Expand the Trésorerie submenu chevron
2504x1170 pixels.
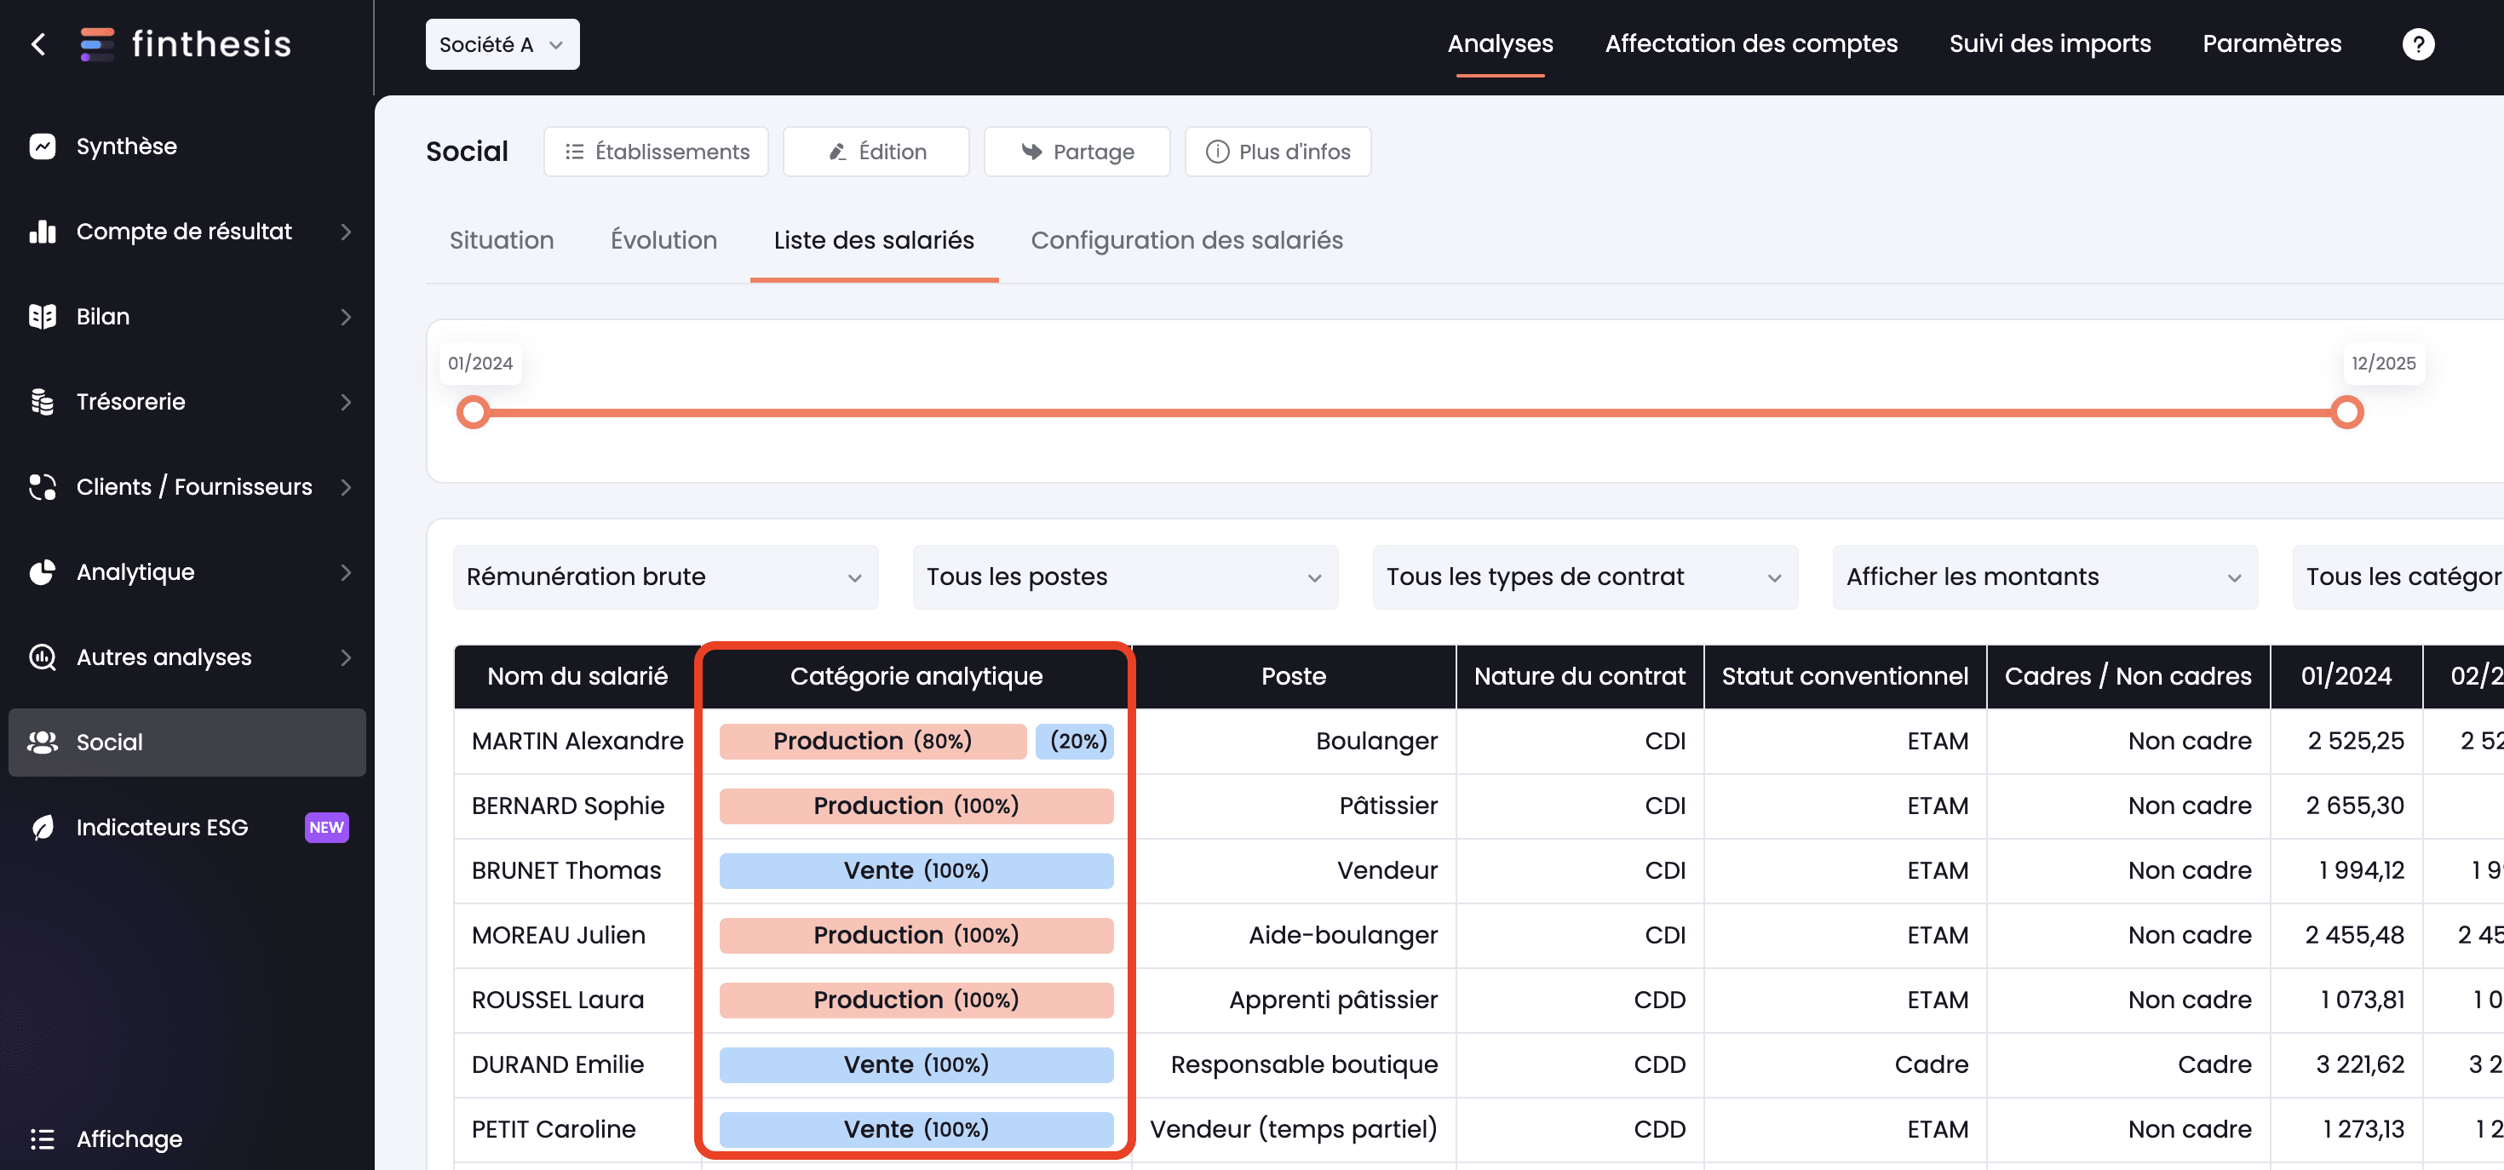[346, 401]
